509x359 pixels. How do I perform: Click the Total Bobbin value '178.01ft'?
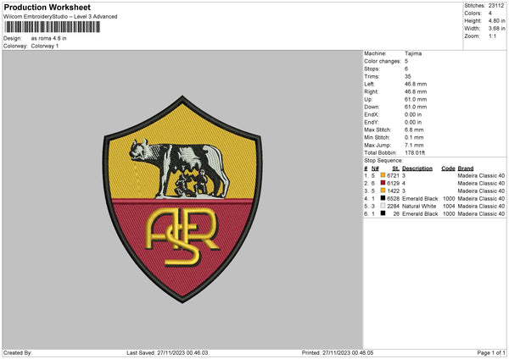(x=415, y=153)
